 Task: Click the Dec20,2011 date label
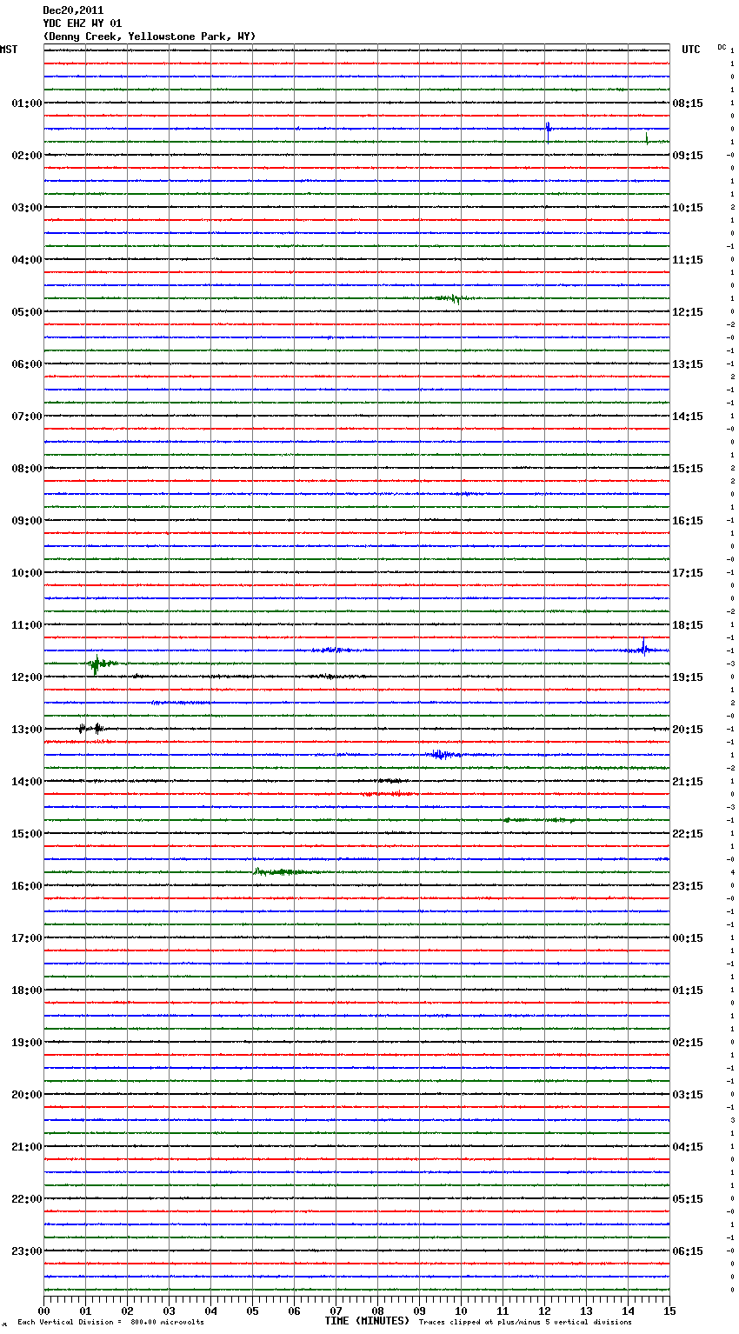coord(73,10)
